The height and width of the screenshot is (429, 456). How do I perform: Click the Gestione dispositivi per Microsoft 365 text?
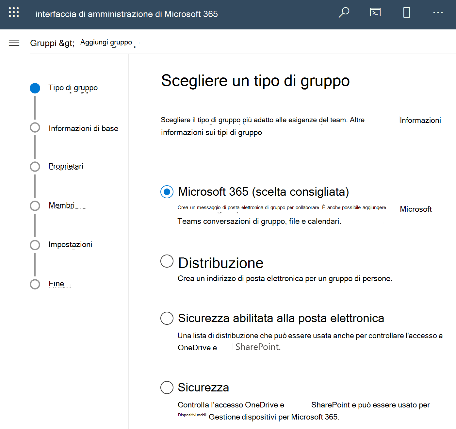274,417
